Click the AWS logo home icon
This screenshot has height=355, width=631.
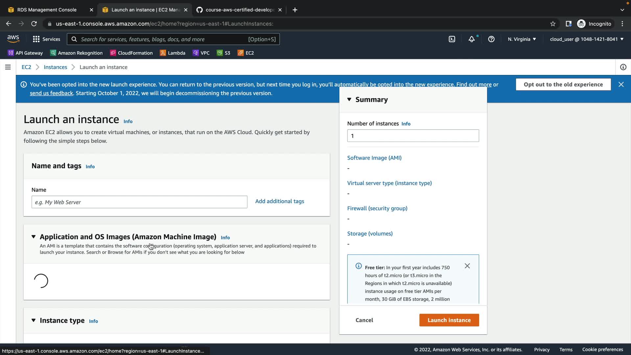[13, 39]
